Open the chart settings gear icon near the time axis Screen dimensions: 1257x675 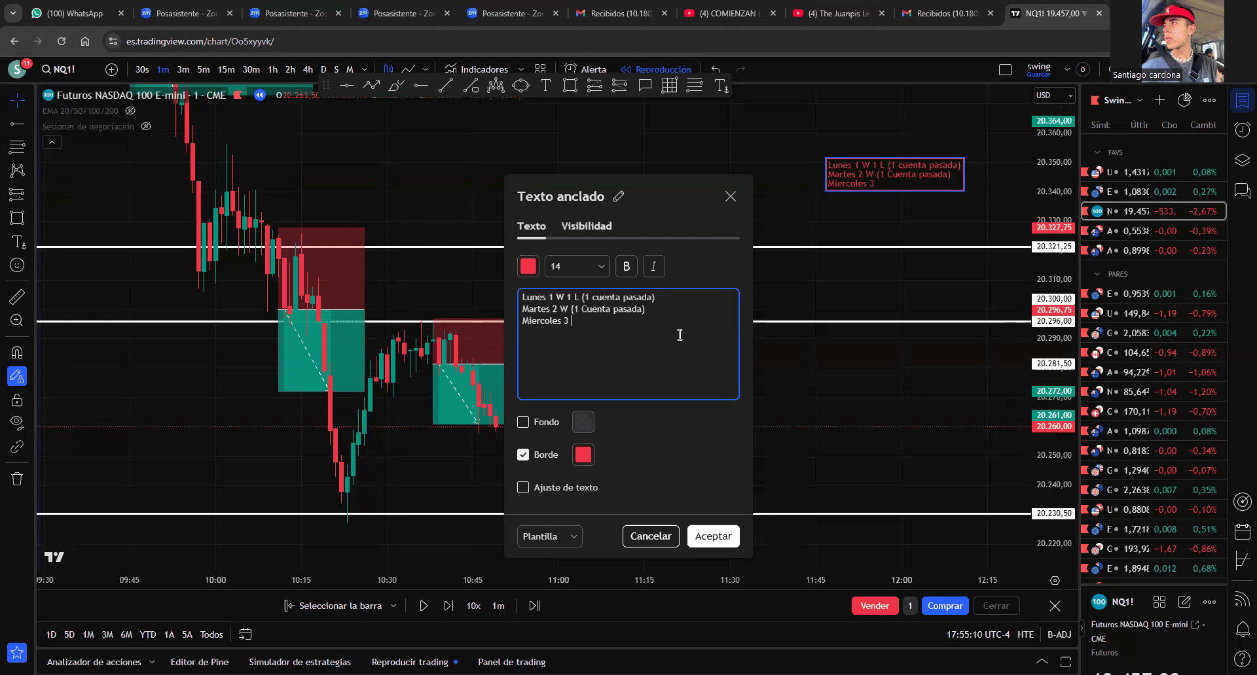1055,580
